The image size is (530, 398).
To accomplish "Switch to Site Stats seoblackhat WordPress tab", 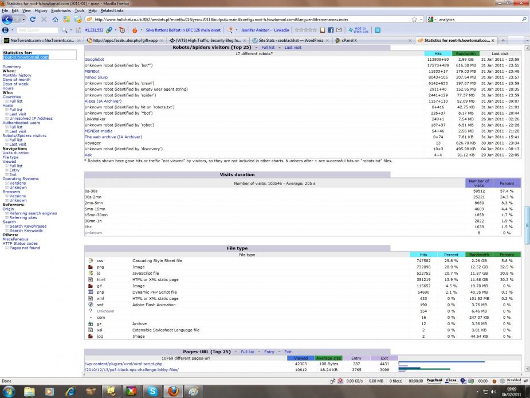I will point(290,40).
